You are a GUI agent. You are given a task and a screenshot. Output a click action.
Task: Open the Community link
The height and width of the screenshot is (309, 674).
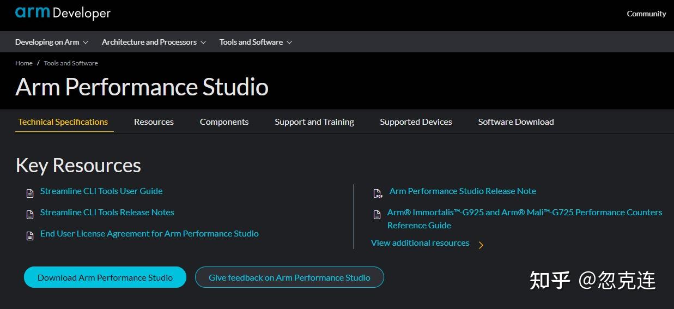click(x=646, y=14)
